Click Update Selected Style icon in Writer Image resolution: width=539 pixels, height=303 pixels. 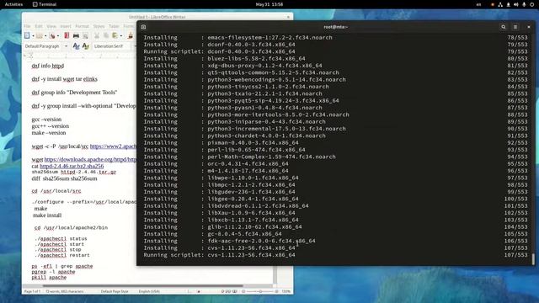coord(76,46)
